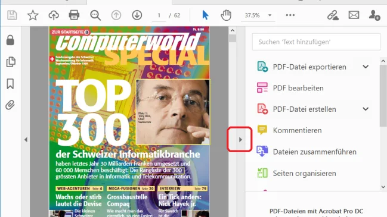Invite people with add-user icon
387x217 pixels.
tap(374, 15)
